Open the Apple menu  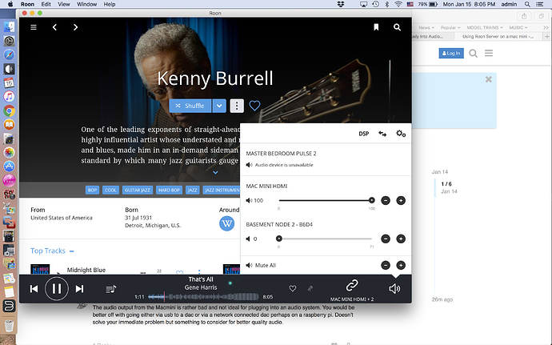pyautogui.click(x=10, y=4)
